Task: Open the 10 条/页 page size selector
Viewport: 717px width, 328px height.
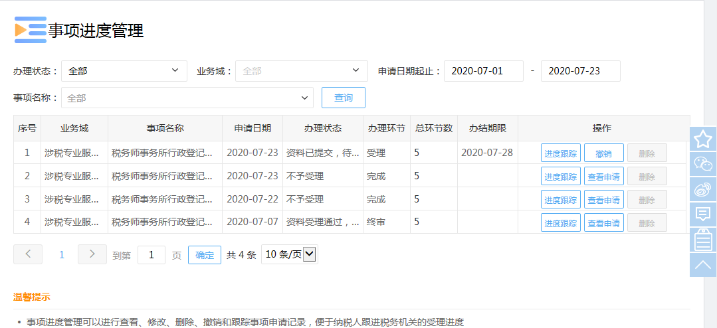Action: click(290, 254)
